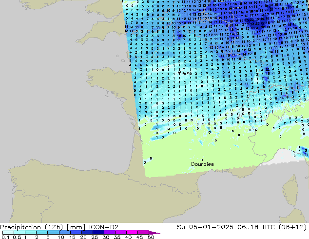
Task: Click the 15 legend scale value
Action: (x=72, y=237)
